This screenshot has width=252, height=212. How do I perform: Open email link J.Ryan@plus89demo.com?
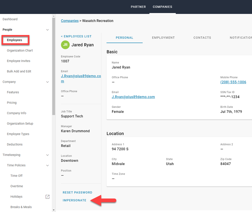(x=133, y=97)
